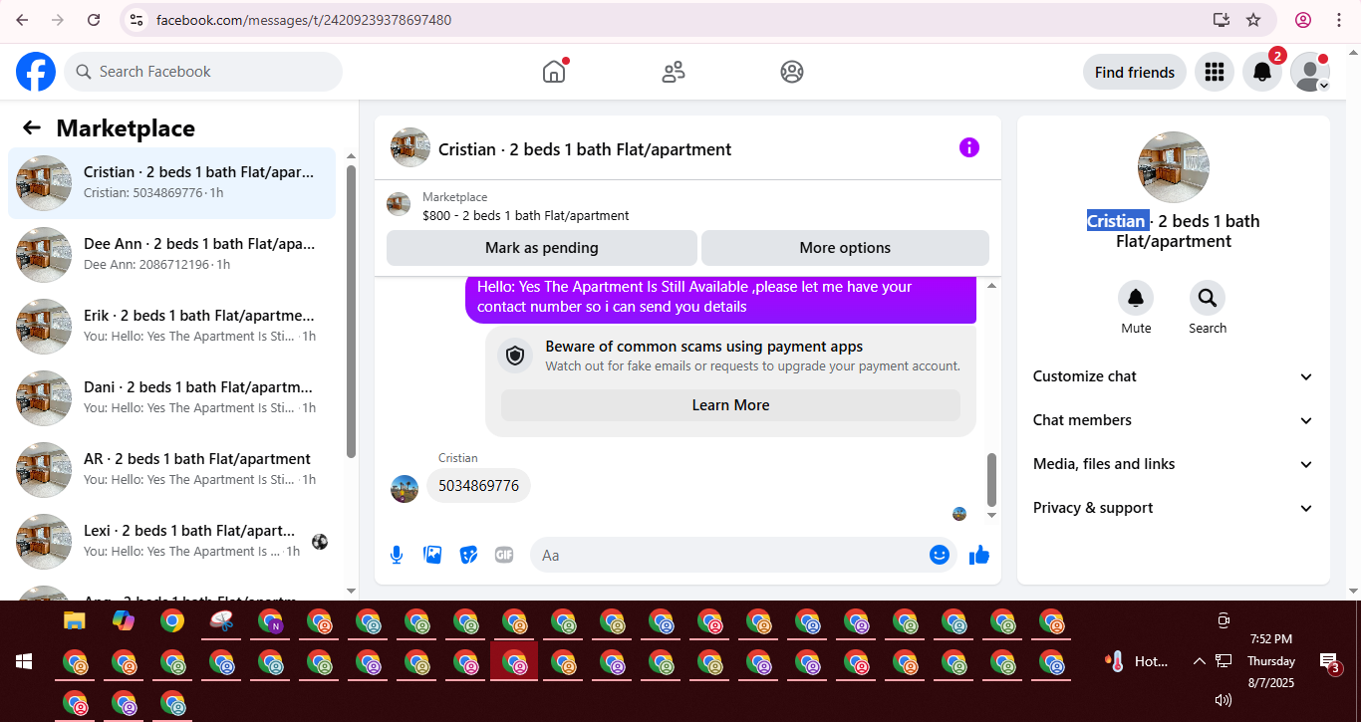The image size is (1361, 722).
Task: Click the taskbar volume icon
Action: [1224, 700]
